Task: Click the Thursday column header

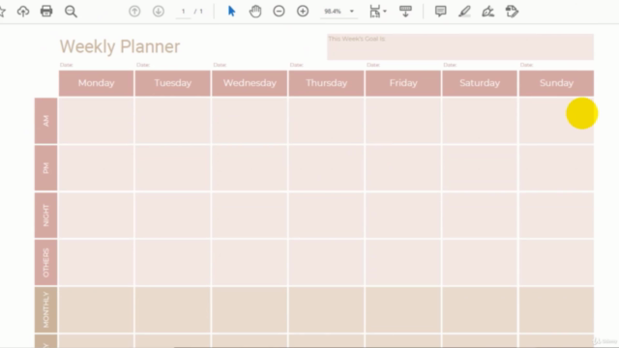Action: tap(327, 83)
